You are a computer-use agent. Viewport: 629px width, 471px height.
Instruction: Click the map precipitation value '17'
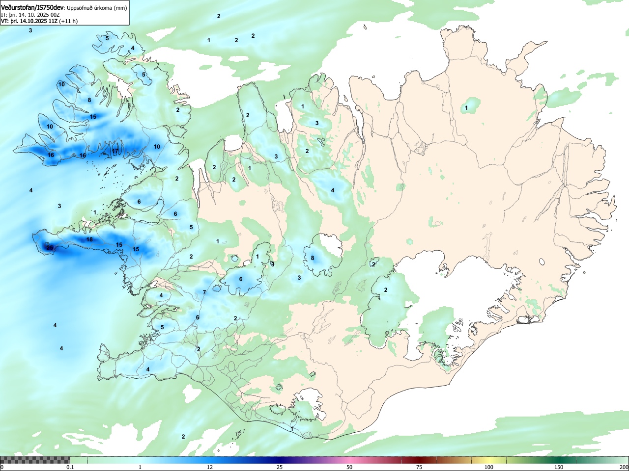pyautogui.click(x=115, y=151)
